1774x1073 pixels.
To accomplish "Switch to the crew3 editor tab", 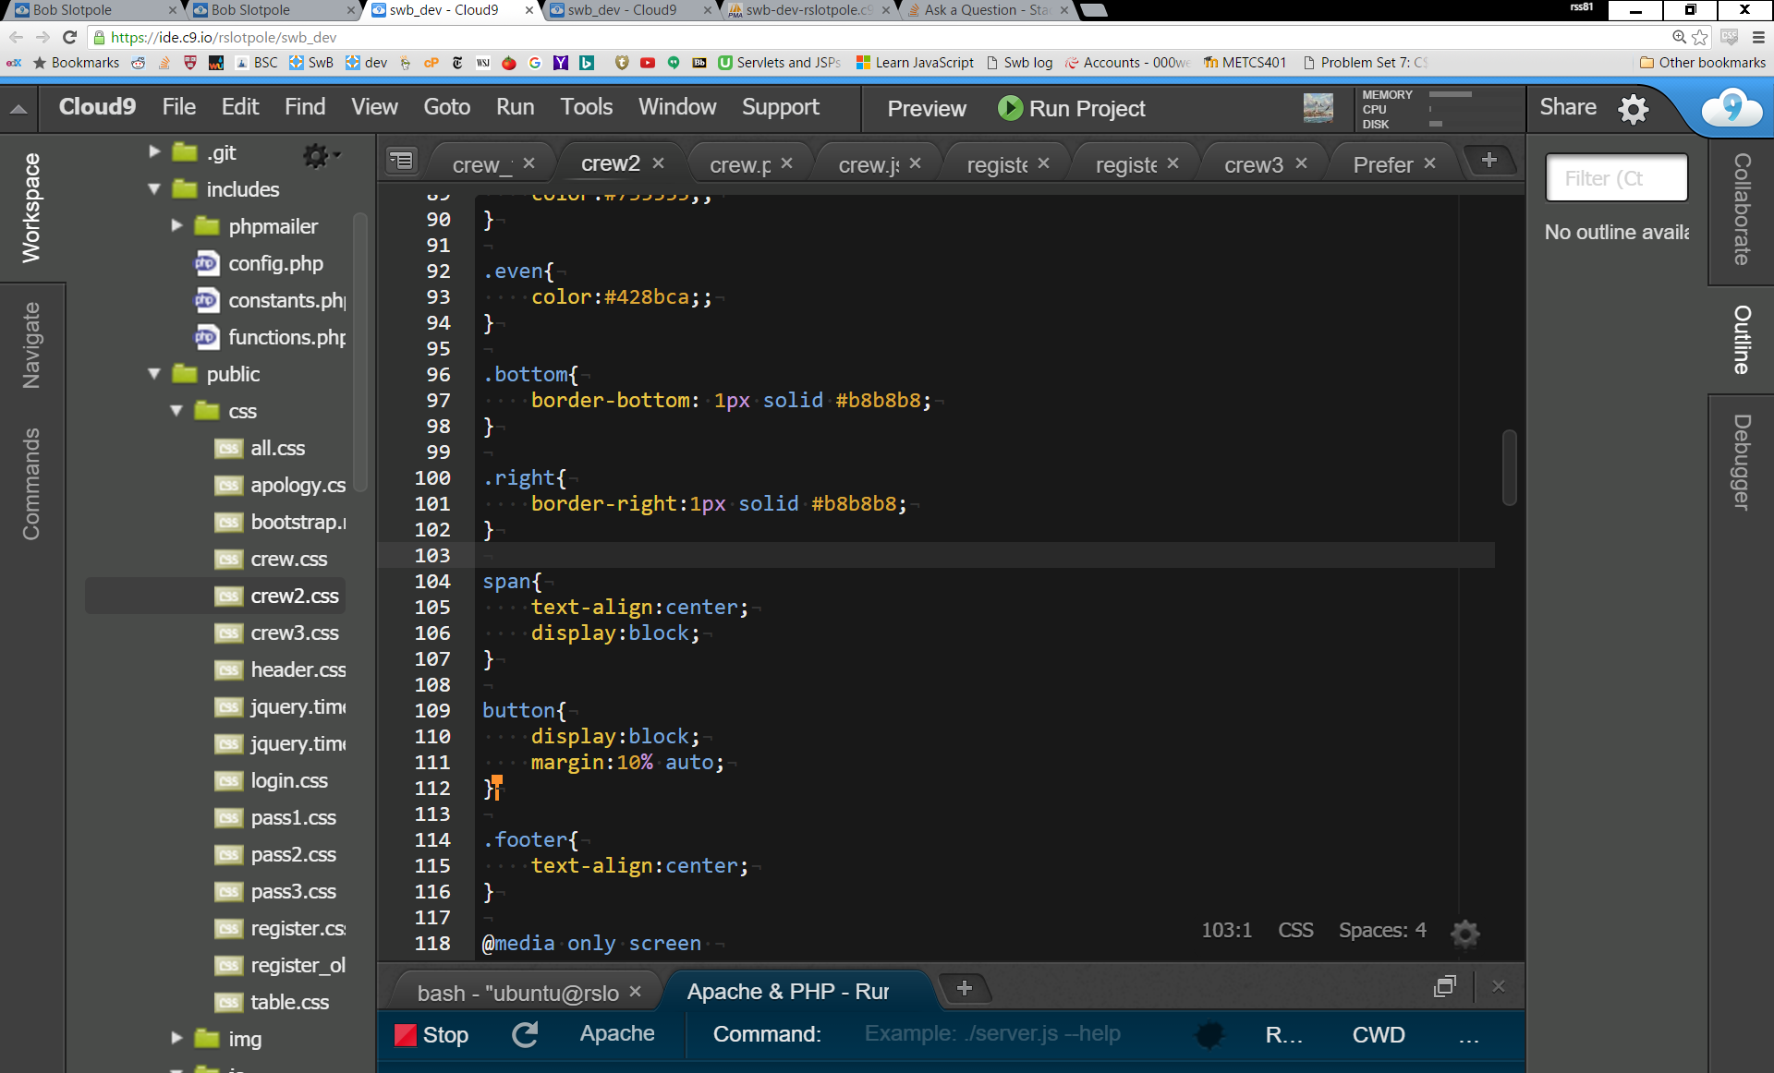I will click(1253, 164).
